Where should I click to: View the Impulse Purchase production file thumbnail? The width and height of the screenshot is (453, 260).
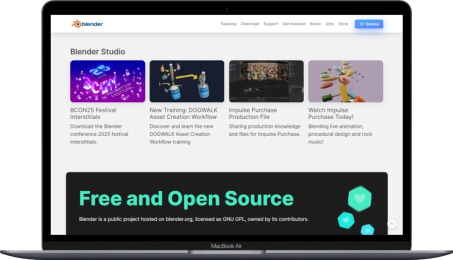pyautogui.click(x=266, y=81)
